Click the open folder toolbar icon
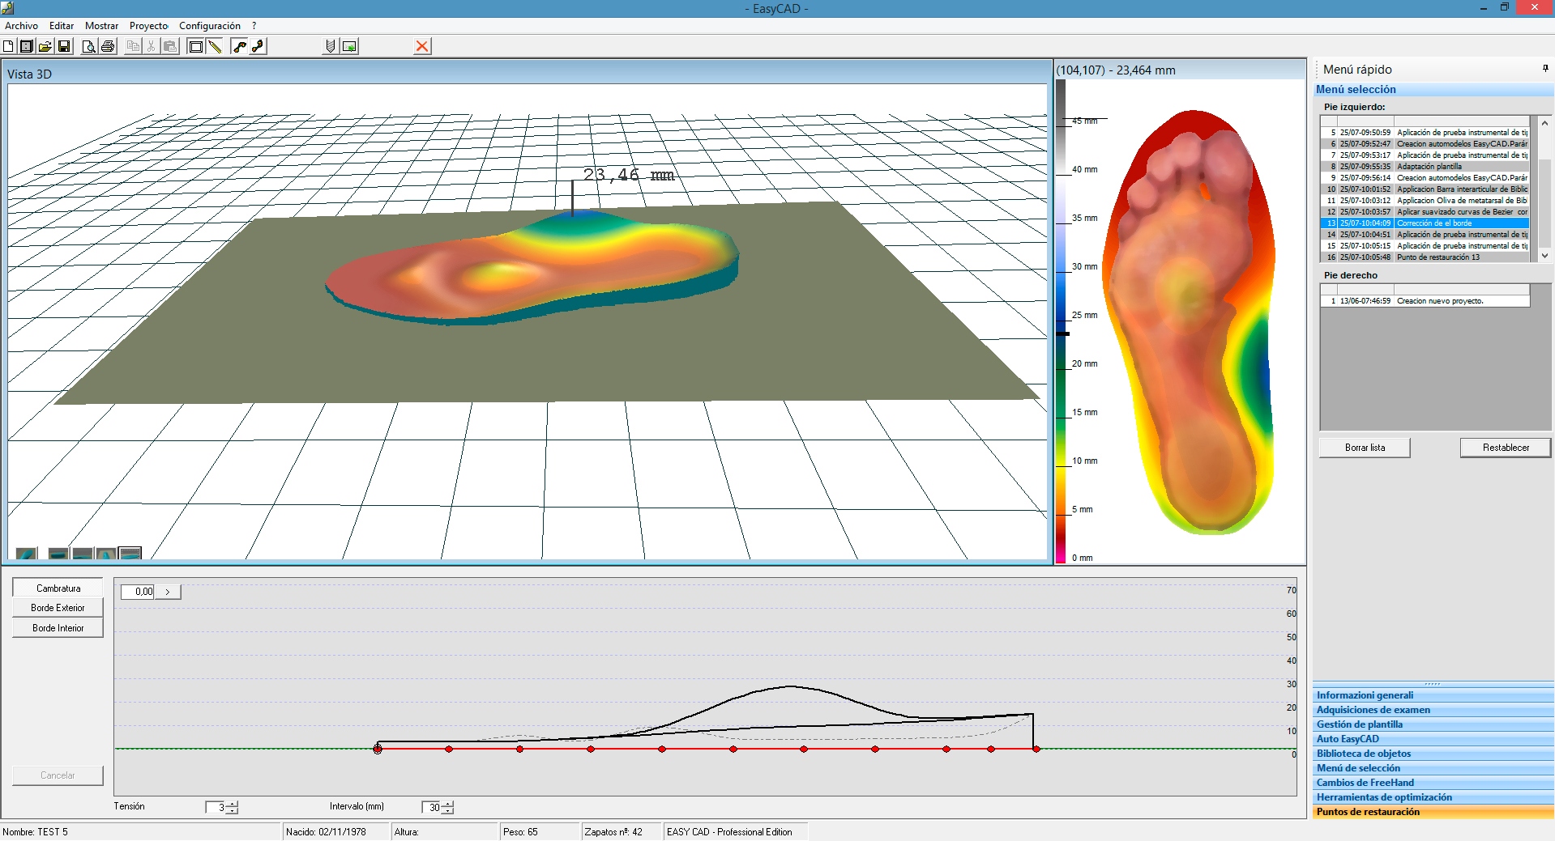The height and width of the screenshot is (841, 1555). (x=45, y=47)
